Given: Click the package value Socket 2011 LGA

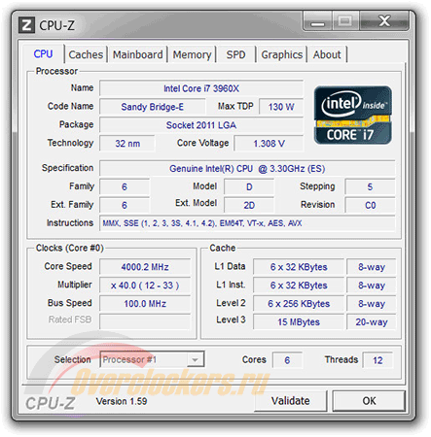Looking at the screenshot, I should [201, 125].
